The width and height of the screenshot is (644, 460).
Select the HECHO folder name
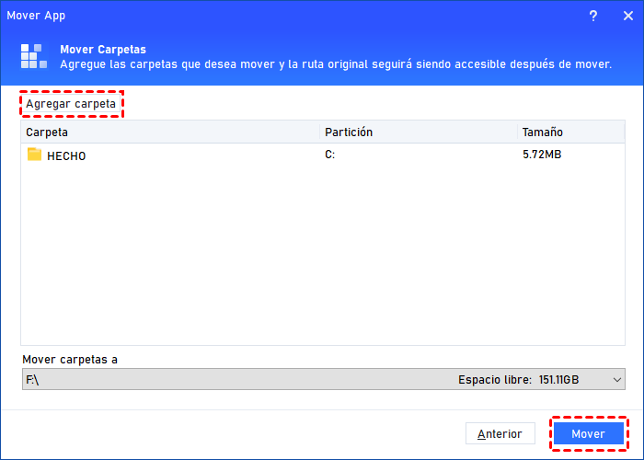[x=66, y=155]
